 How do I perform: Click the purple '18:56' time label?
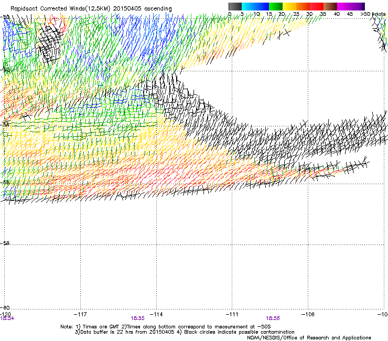[x=273, y=318]
